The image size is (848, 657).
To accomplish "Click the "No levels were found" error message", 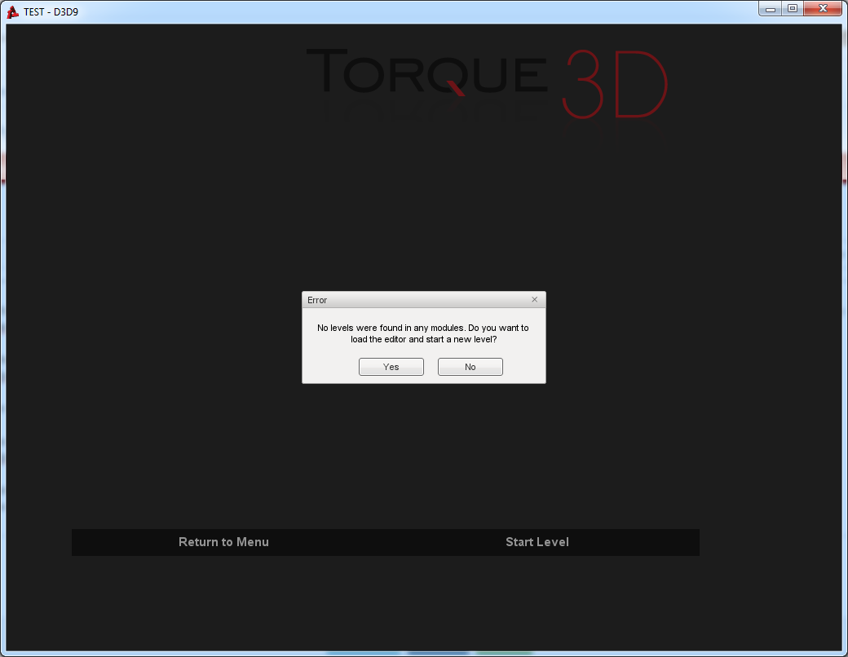I will [423, 333].
